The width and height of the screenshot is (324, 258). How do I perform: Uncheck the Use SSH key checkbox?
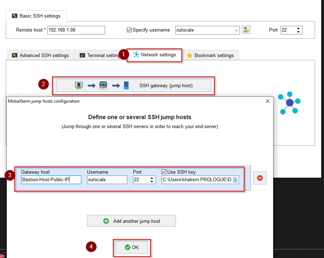[165, 172]
